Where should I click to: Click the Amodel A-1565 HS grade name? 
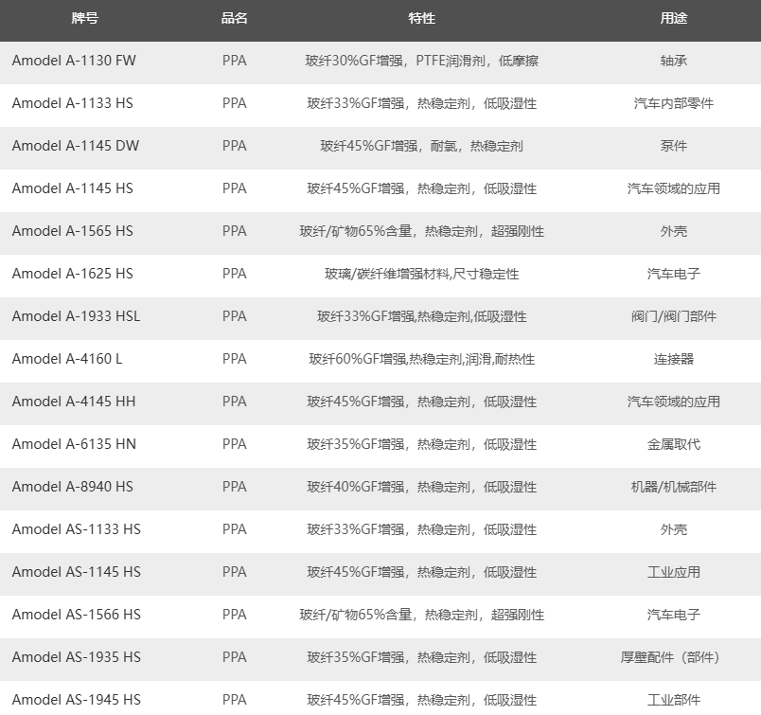click(72, 231)
